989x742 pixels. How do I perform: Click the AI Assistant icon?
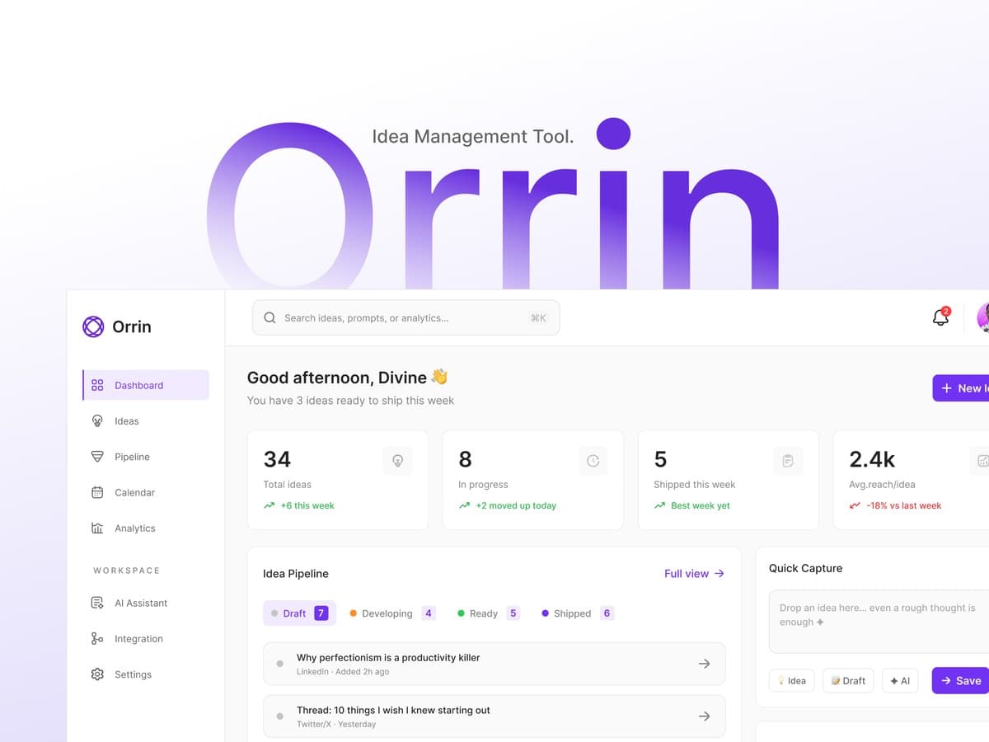click(97, 603)
